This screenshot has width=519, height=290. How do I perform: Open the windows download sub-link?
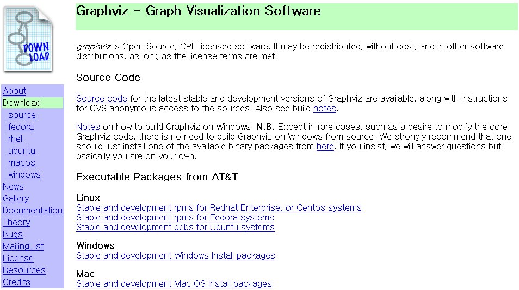(24, 175)
